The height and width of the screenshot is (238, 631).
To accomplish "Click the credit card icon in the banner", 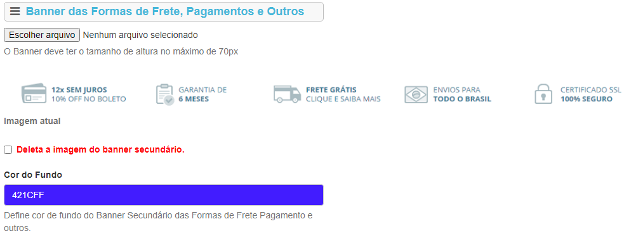I will coord(34,94).
